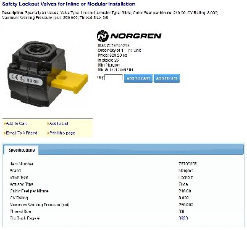The width and height of the screenshot is (247, 230).
Task: Click the arrow icon beside Add To List link
Action: [x=48, y=124]
